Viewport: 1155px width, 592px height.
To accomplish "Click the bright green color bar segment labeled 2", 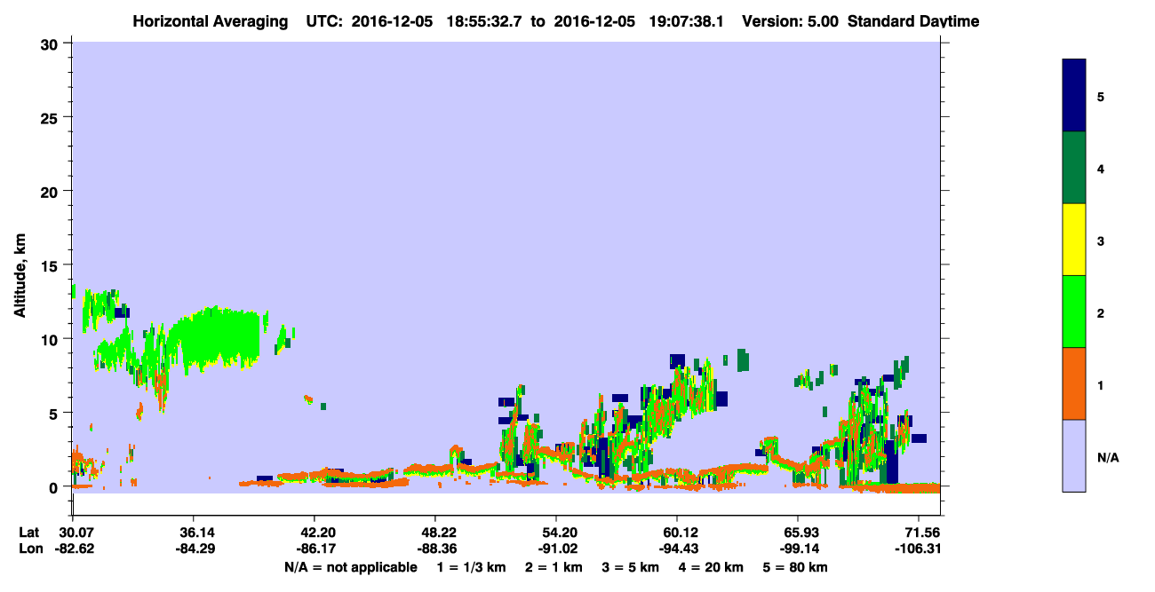I will 1074,312.
